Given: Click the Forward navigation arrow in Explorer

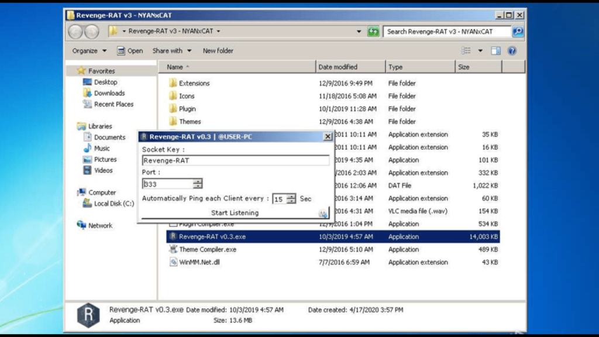Looking at the screenshot, I should click(x=92, y=32).
